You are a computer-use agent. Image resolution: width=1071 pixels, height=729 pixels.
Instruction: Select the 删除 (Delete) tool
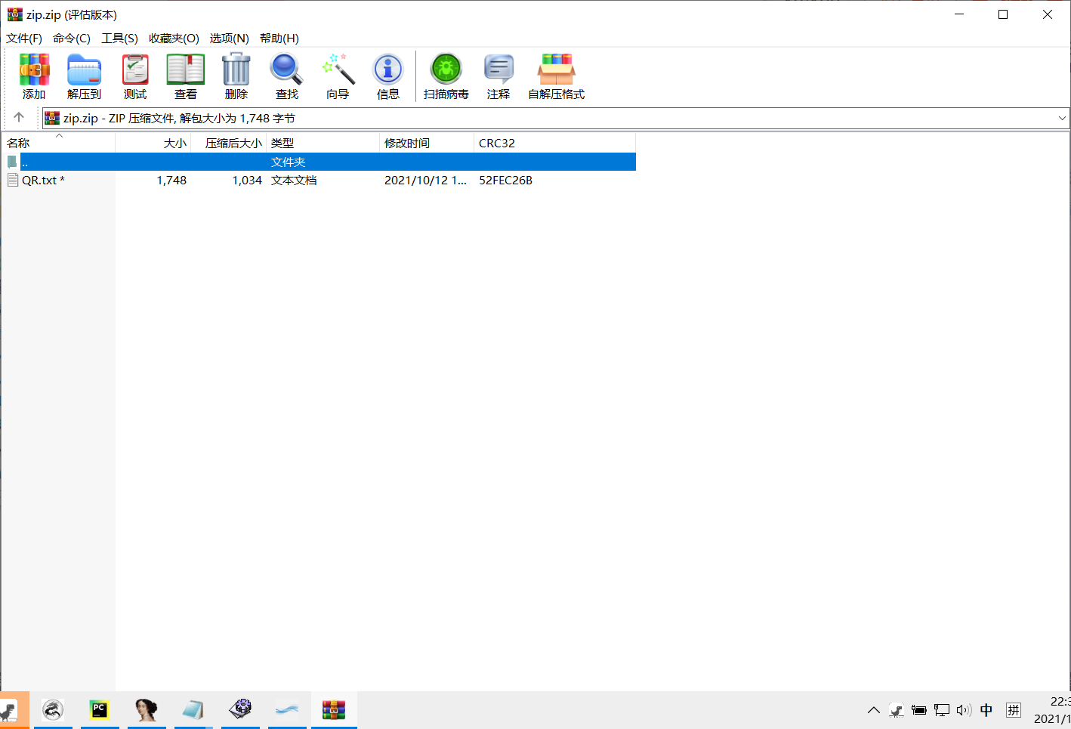(x=236, y=76)
